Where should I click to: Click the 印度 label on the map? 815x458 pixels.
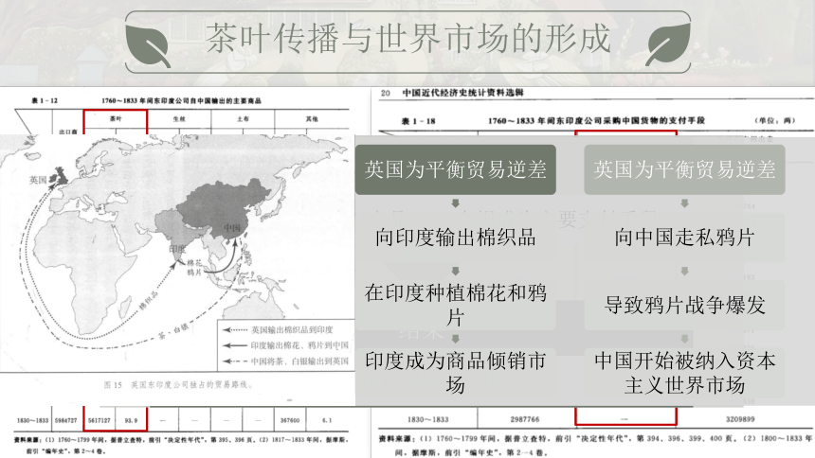(177, 249)
